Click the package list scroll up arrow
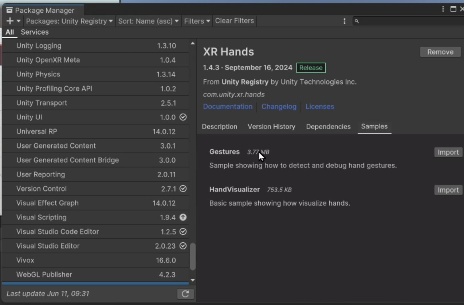Viewport: 464px width, 305px height. pos(193,43)
